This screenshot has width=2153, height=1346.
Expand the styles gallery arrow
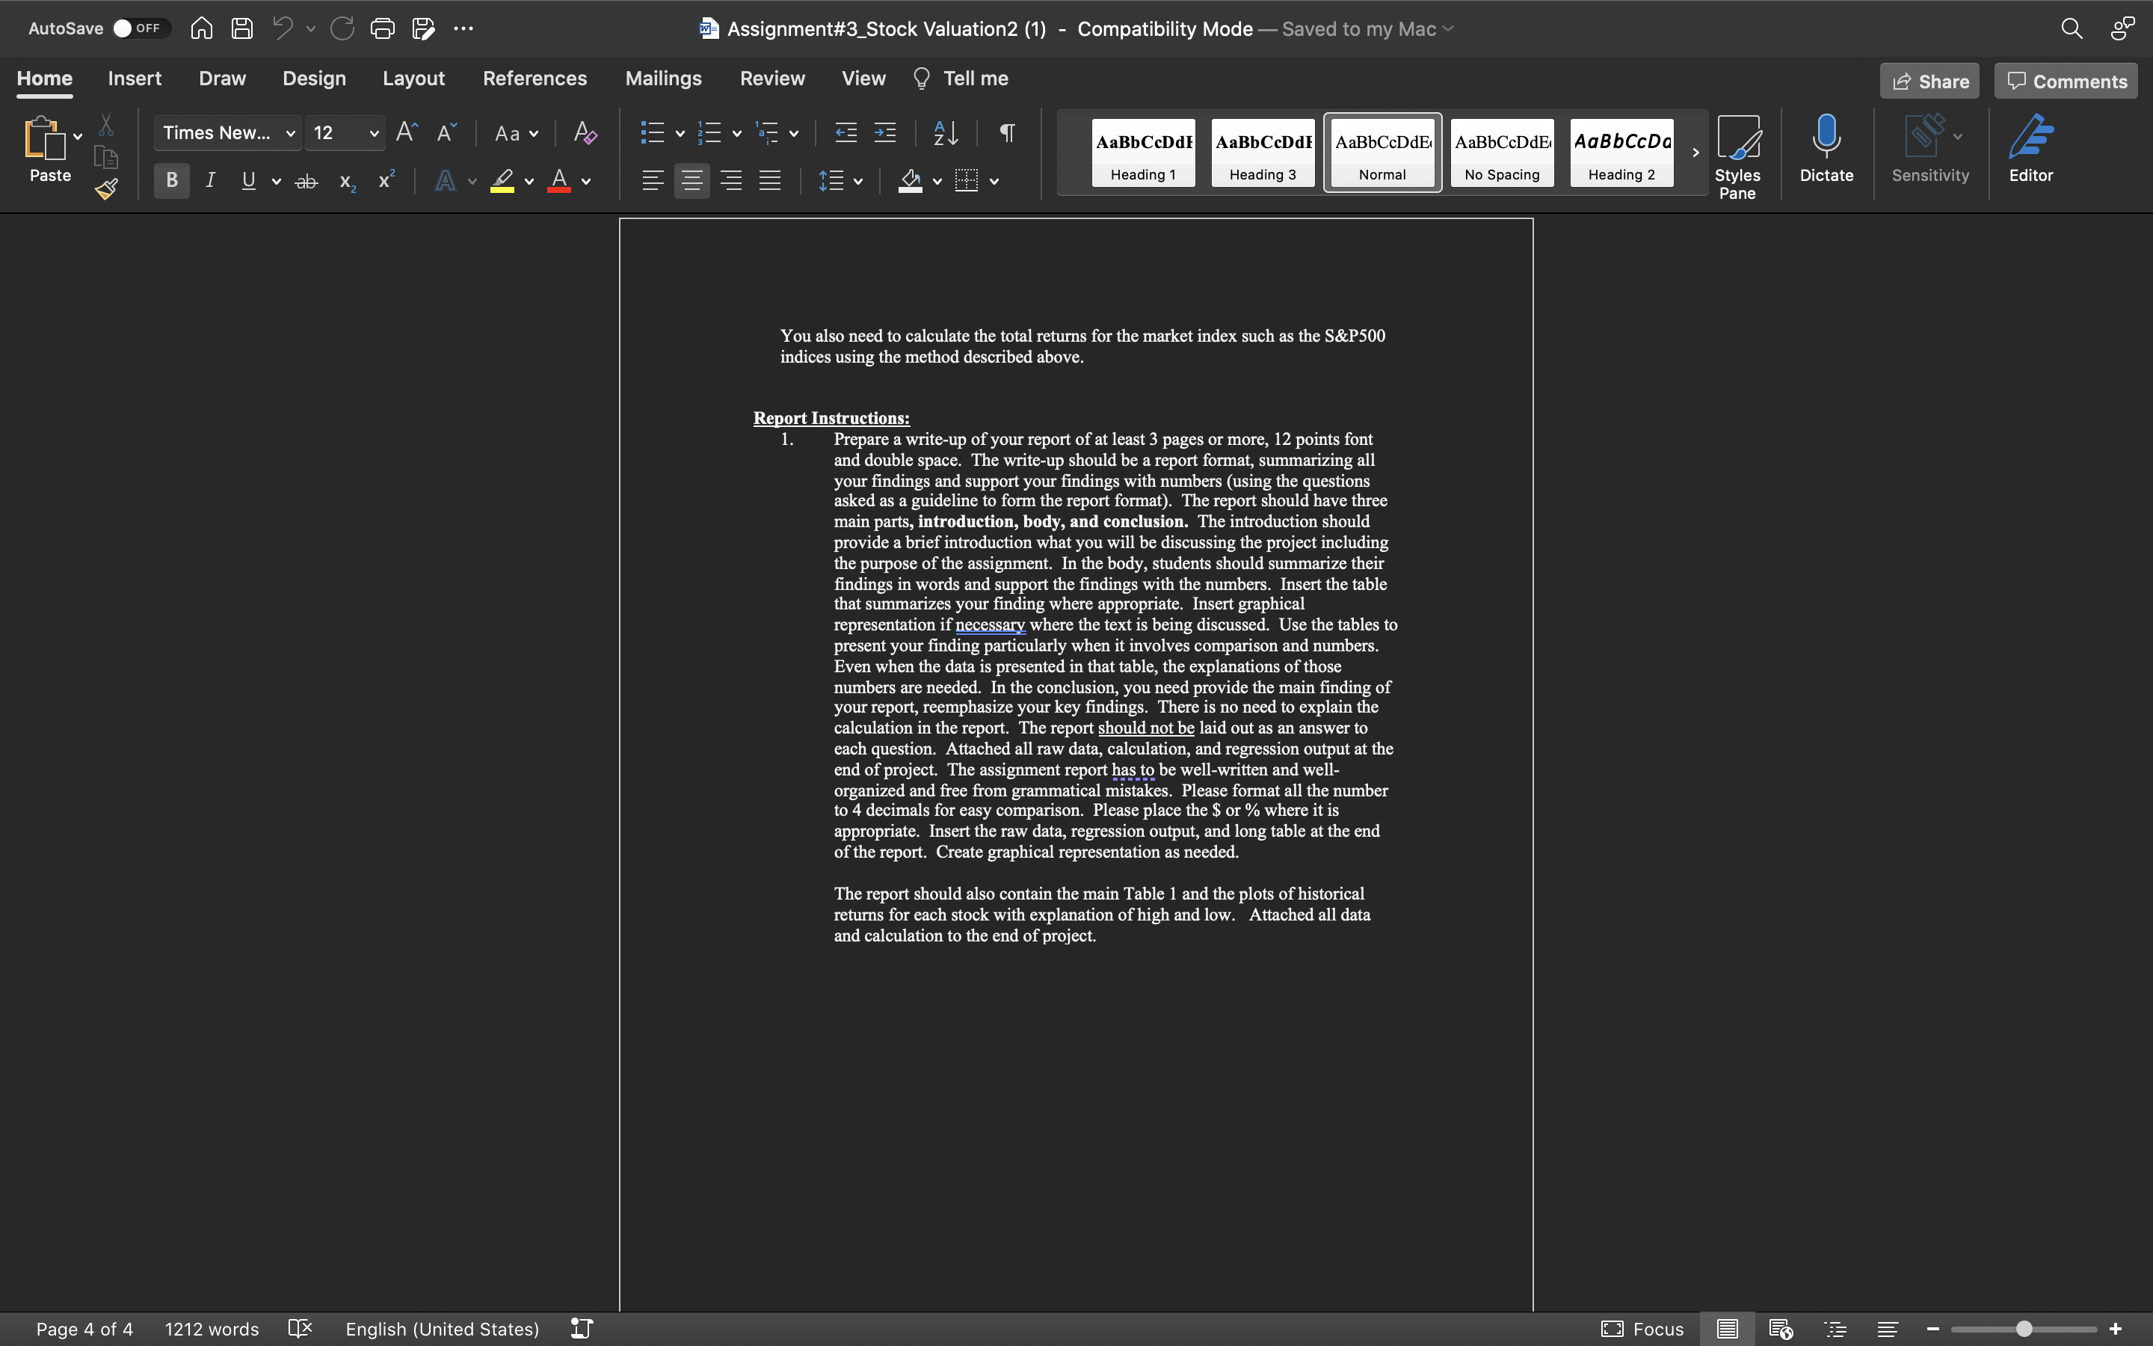tap(1695, 153)
